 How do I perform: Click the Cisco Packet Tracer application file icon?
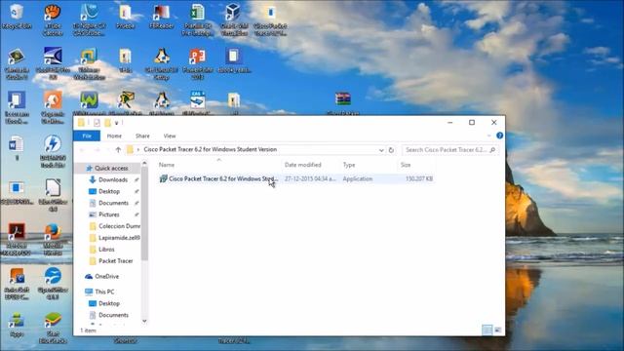[163, 179]
